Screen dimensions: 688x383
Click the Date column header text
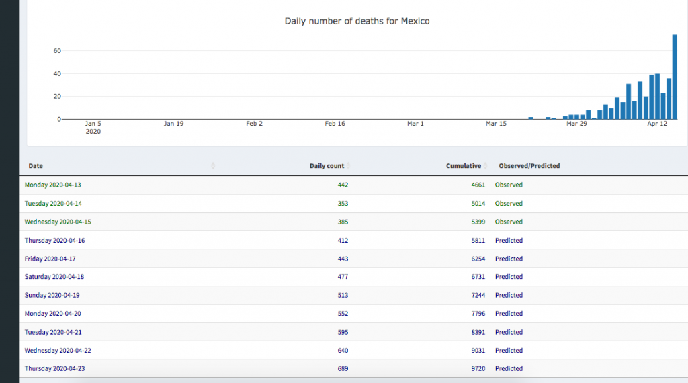[x=36, y=166]
